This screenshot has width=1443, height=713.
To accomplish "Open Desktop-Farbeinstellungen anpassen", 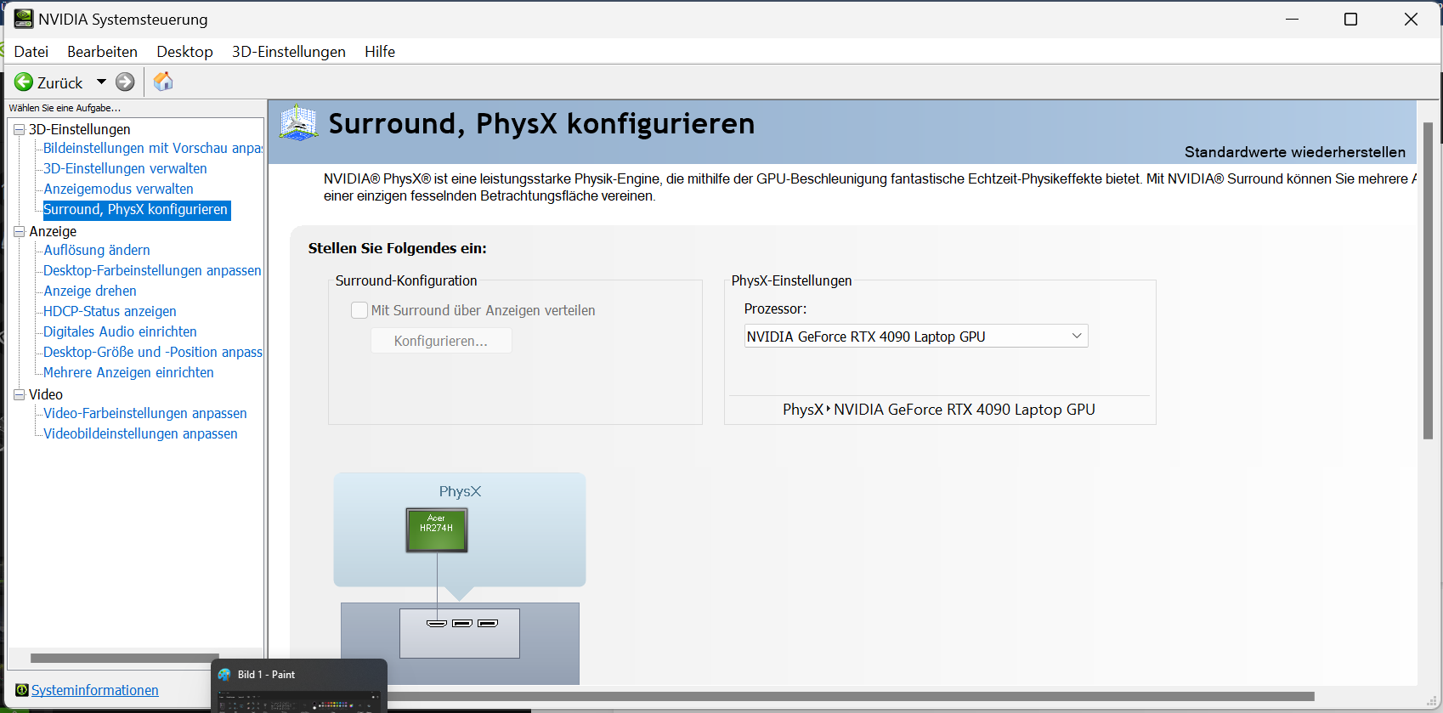I will (152, 270).
